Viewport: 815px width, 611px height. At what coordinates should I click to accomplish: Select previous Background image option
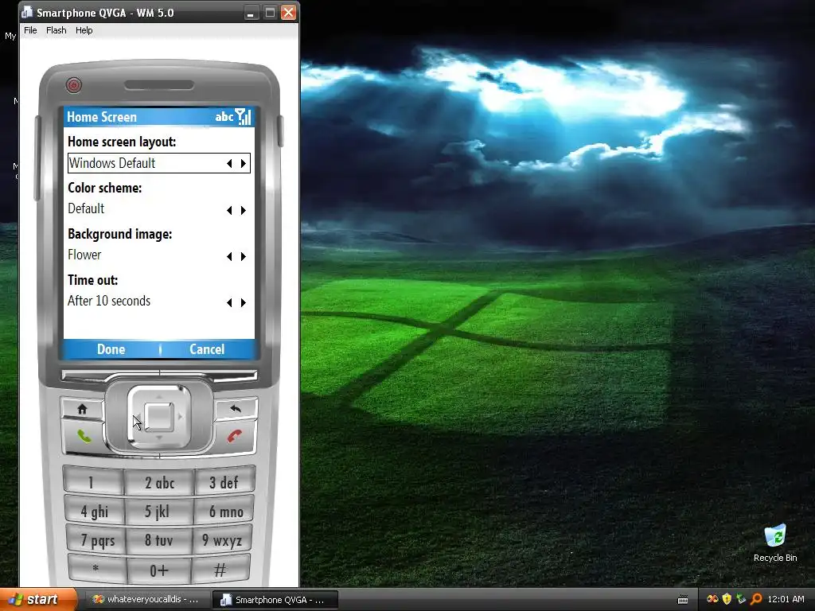229,257
